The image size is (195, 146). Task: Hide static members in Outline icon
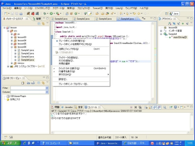click(x=179, y=23)
